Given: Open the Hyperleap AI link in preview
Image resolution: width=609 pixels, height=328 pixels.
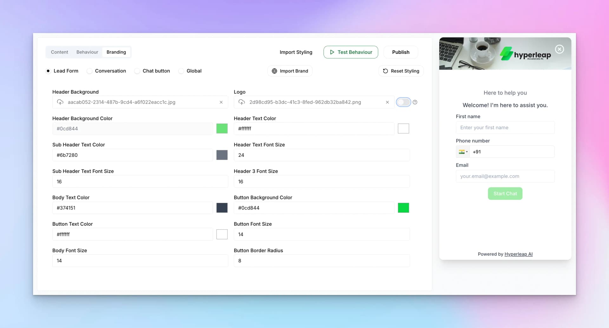Looking at the screenshot, I should (518, 254).
